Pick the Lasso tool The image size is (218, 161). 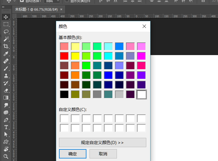pos(6,32)
